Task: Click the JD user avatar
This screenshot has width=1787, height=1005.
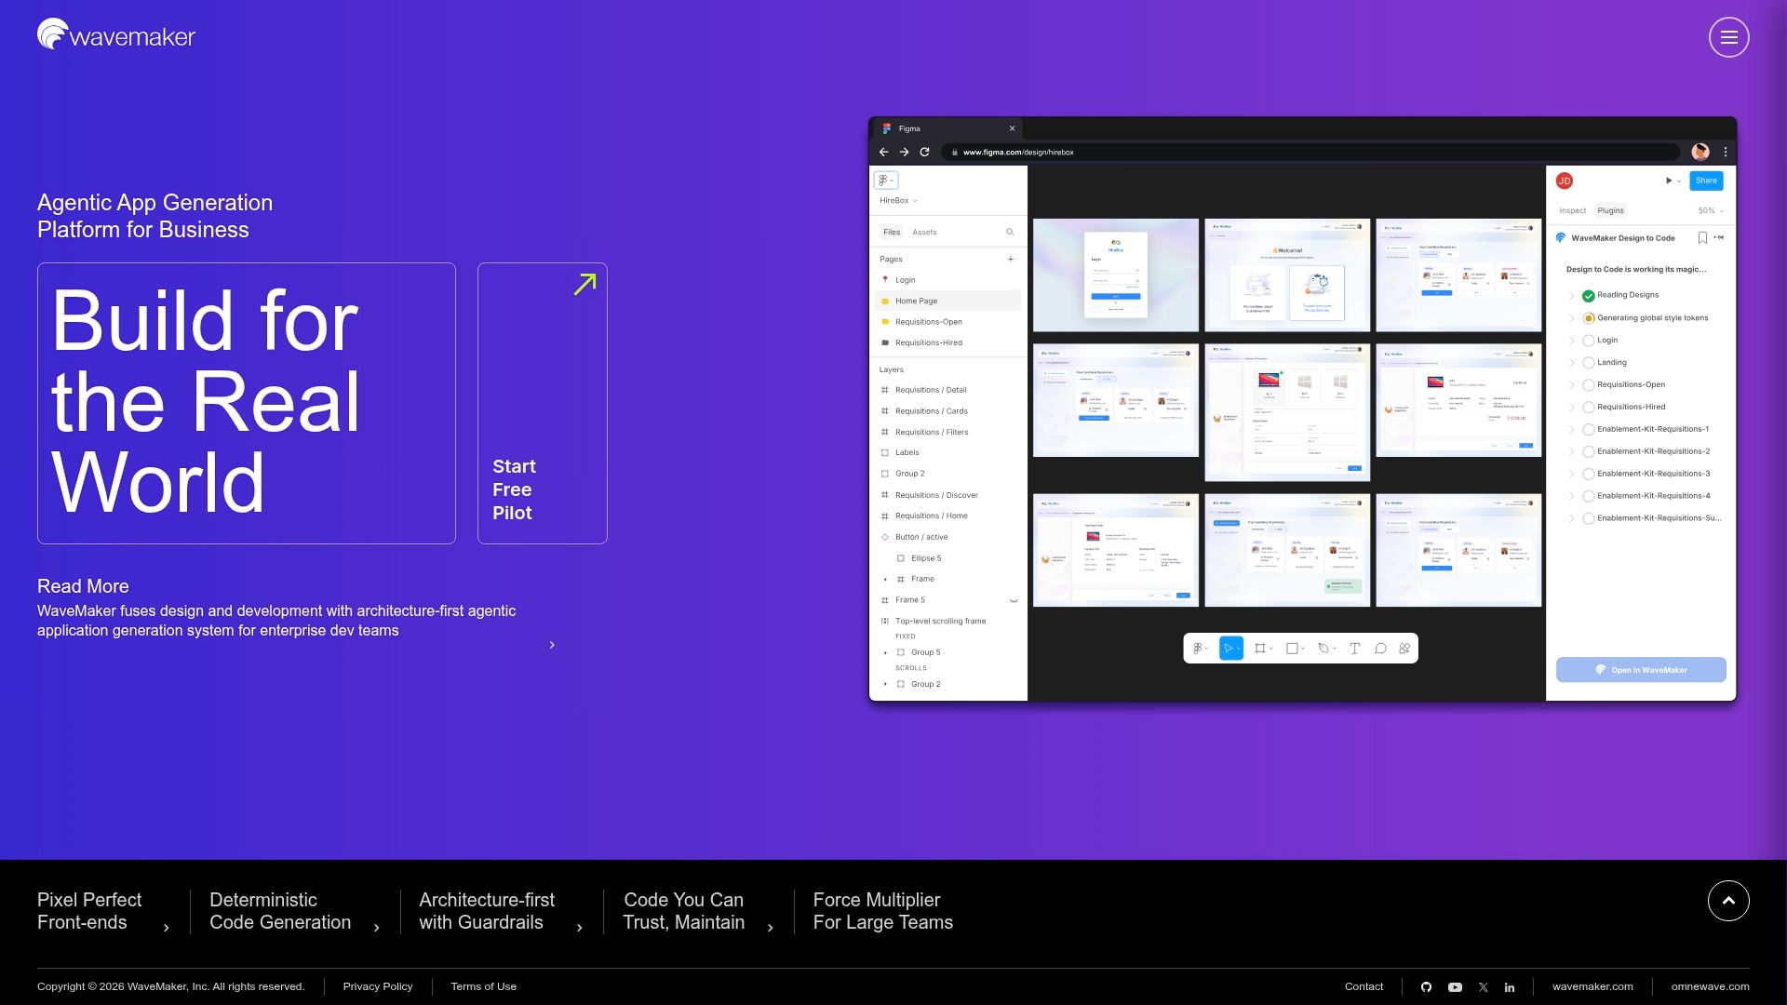Action: point(1565,181)
